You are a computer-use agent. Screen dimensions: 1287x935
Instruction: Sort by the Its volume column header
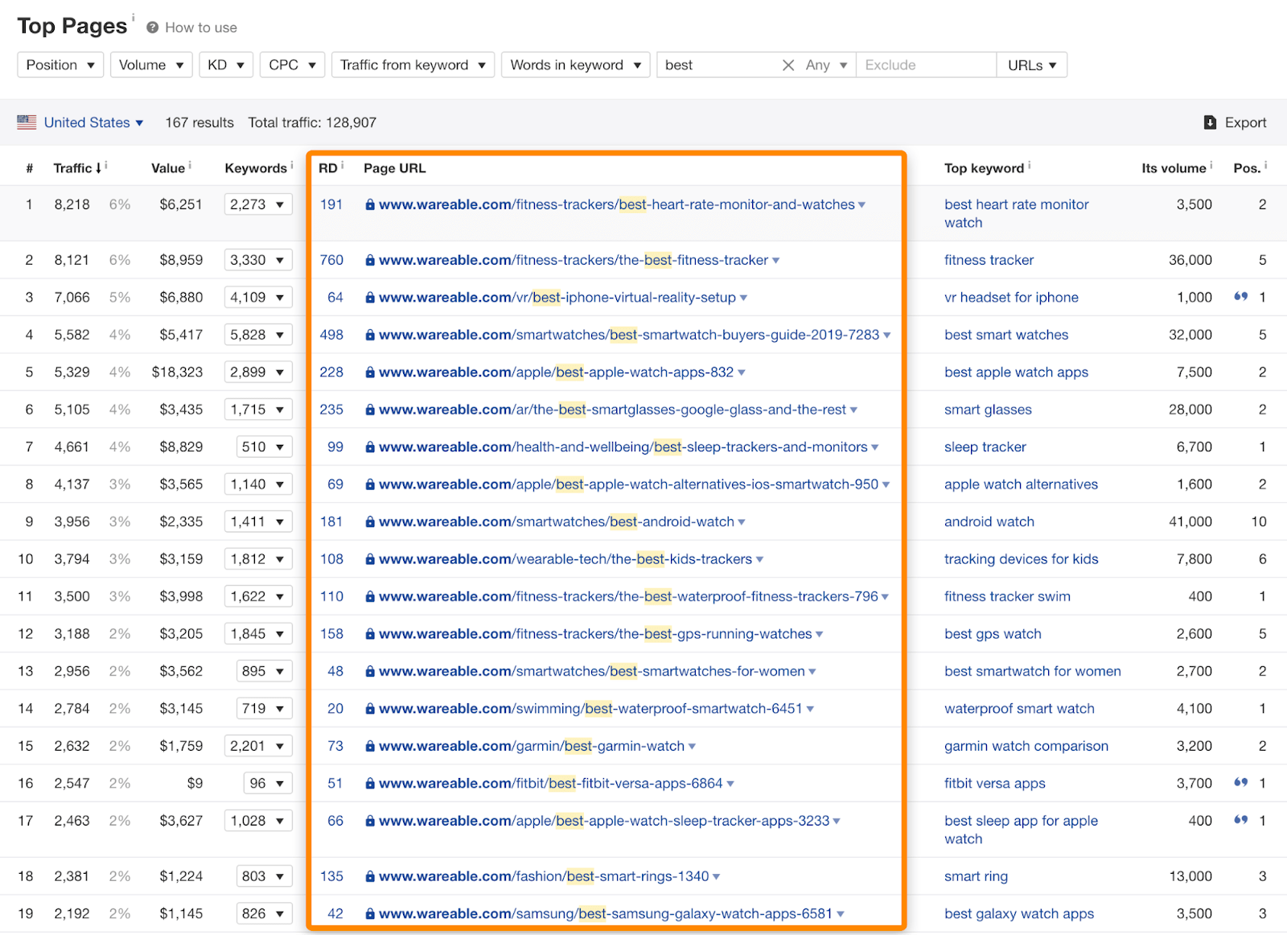[x=1173, y=168]
